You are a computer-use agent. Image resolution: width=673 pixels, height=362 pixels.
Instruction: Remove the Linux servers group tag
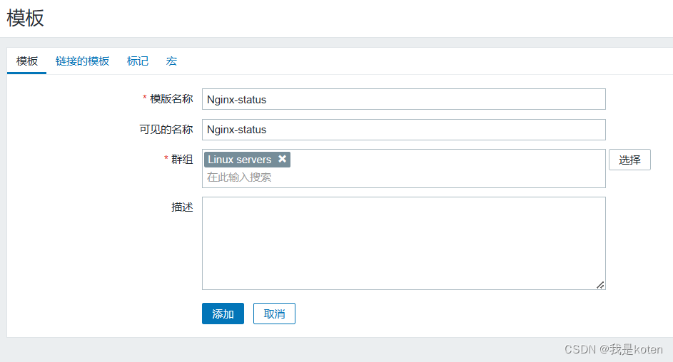283,160
